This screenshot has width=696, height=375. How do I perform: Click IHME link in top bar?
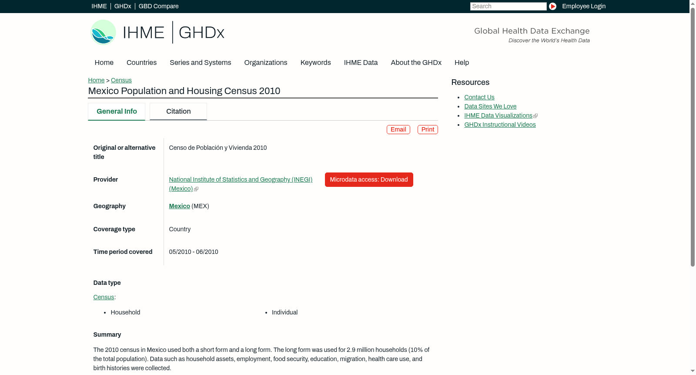[x=99, y=6]
